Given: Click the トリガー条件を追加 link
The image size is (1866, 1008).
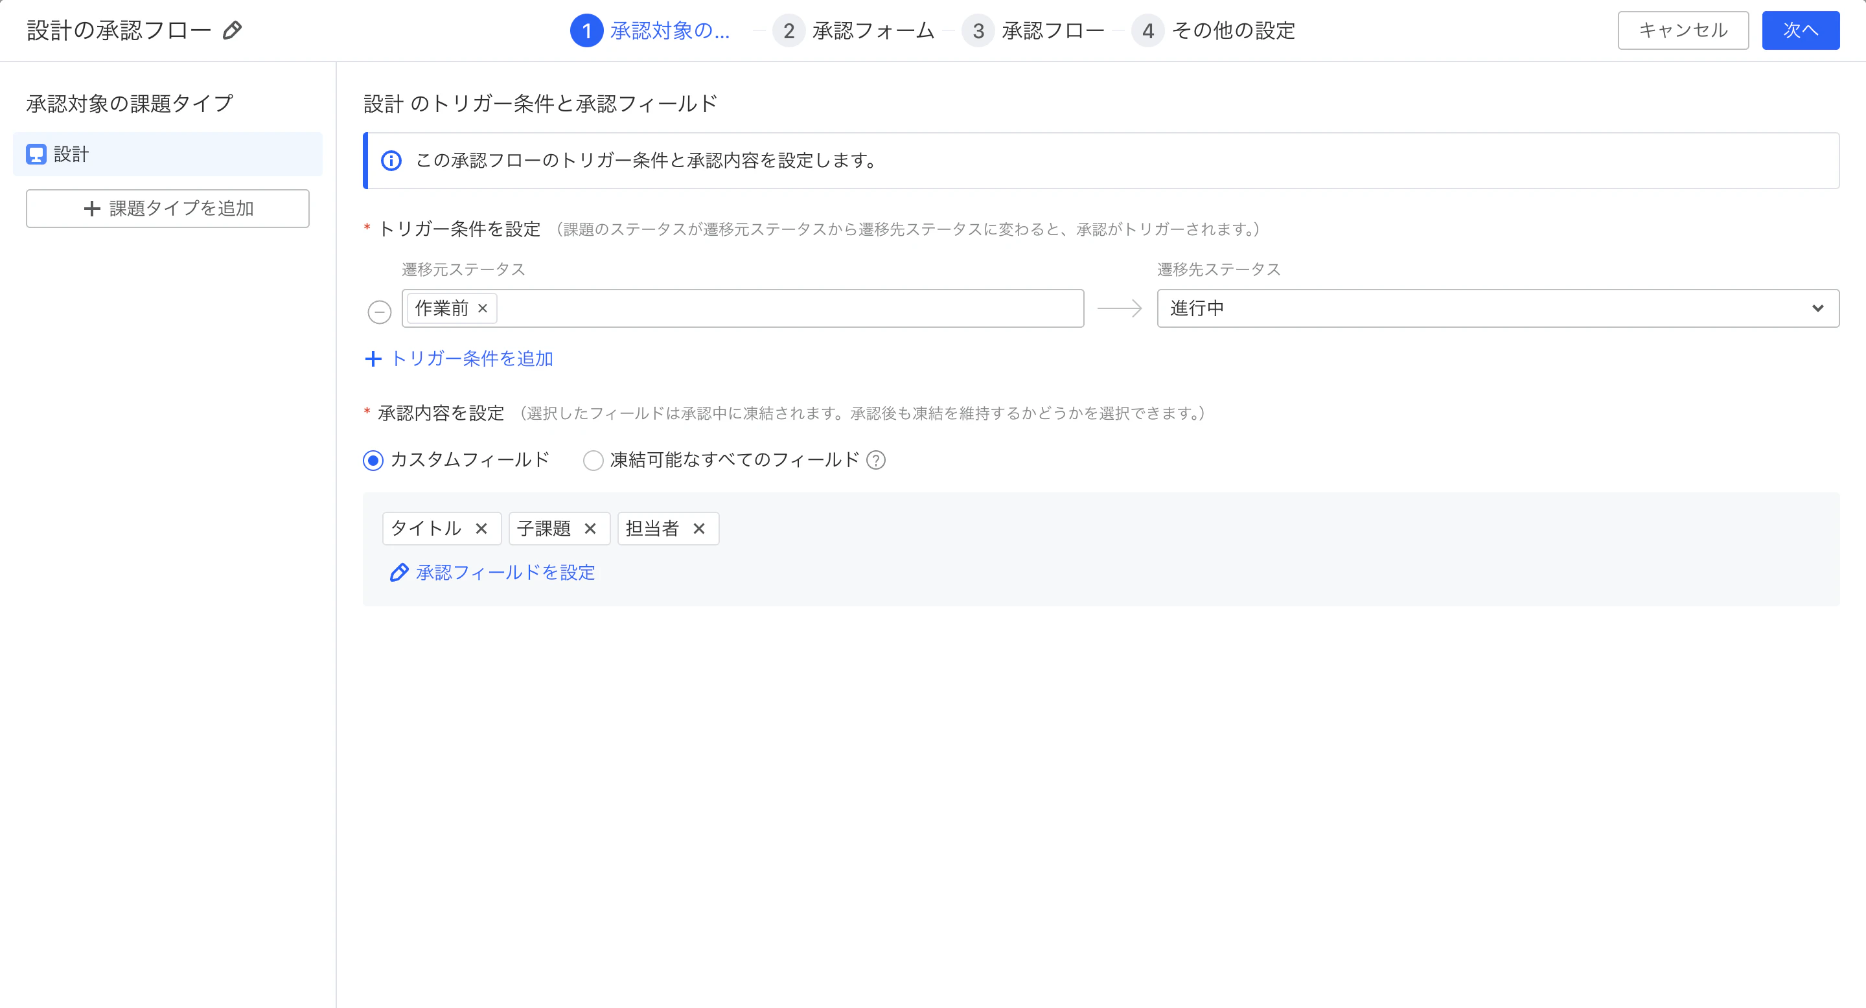Looking at the screenshot, I should (459, 358).
